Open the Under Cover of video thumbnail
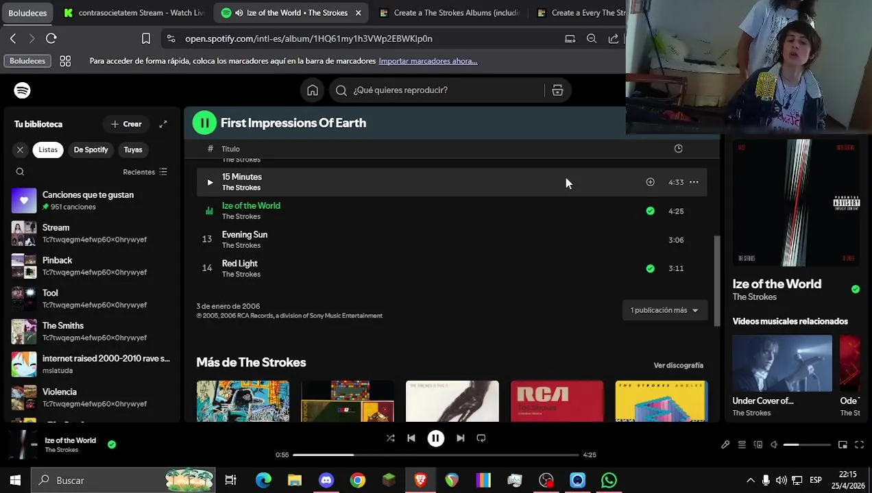 point(782,363)
